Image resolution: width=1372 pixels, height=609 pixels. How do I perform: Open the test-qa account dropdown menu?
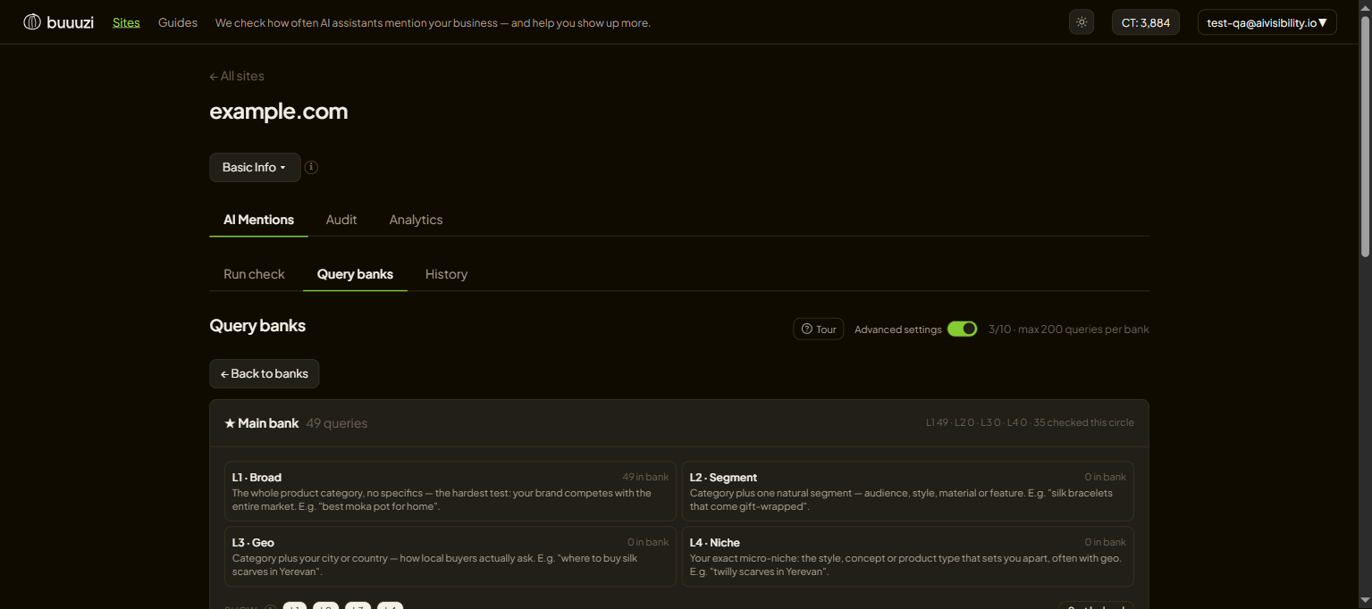tap(1267, 22)
